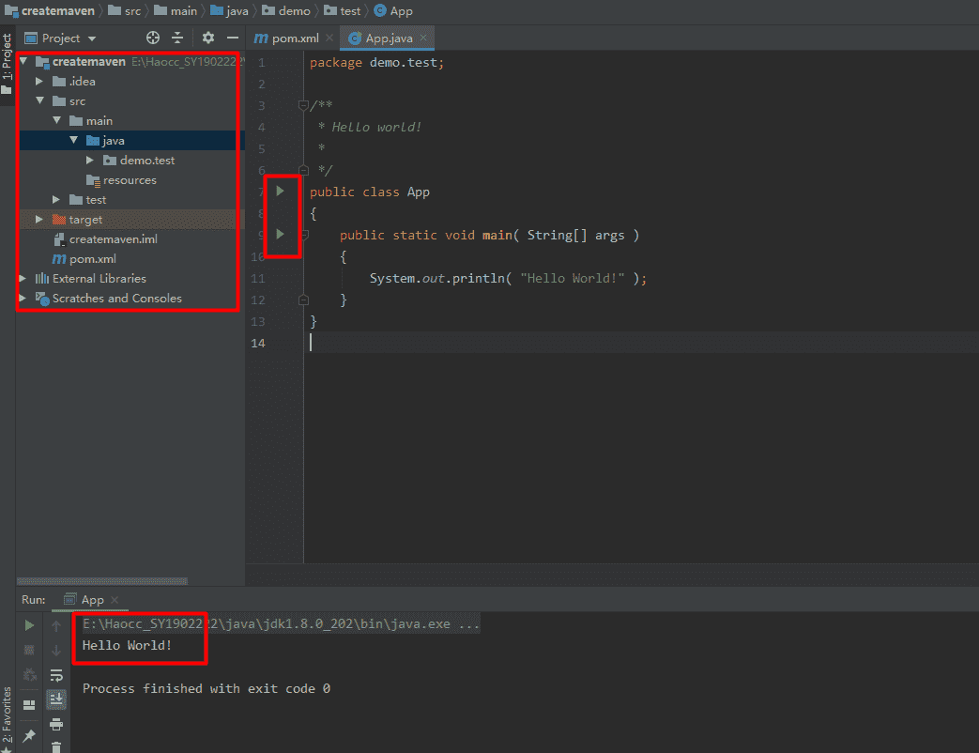Viewport: 979px width, 753px height.
Task: Click the Stop process icon in Run panel
Action: pyautogui.click(x=29, y=650)
